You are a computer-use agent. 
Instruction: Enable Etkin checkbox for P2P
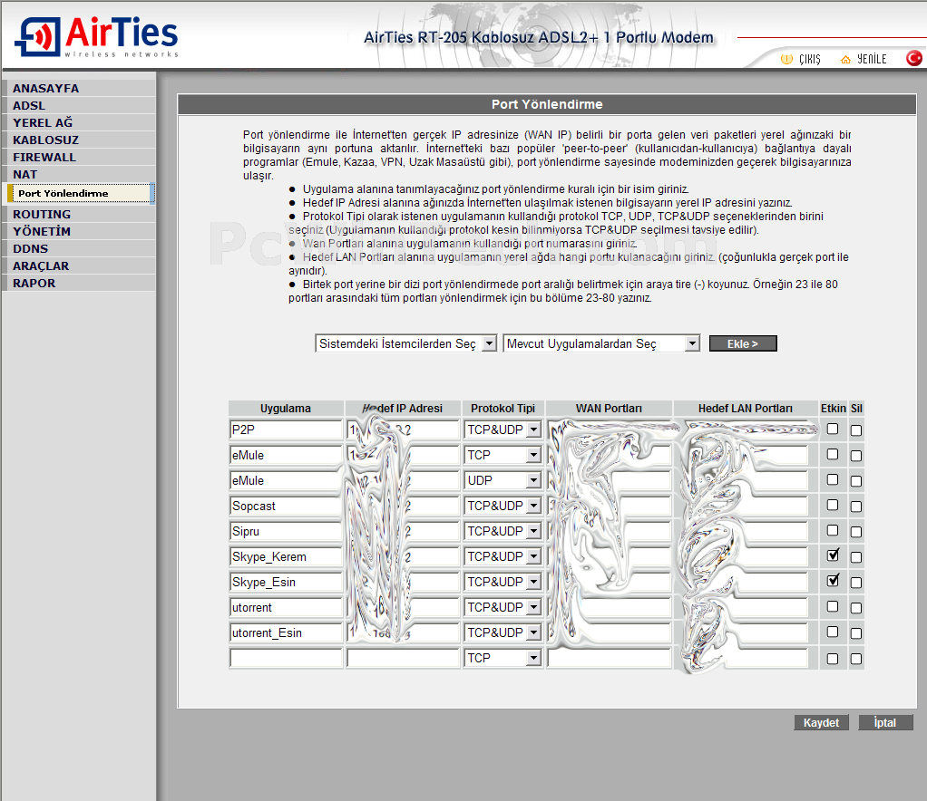tap(833, 429)
